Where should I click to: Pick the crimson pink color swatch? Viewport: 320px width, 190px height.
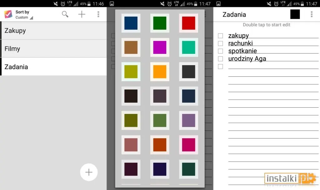click(x=188, y=145)
